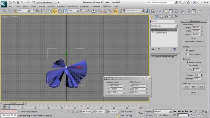Toggle the Auto Key button
The image size is (210, 118).
point(149,111)
